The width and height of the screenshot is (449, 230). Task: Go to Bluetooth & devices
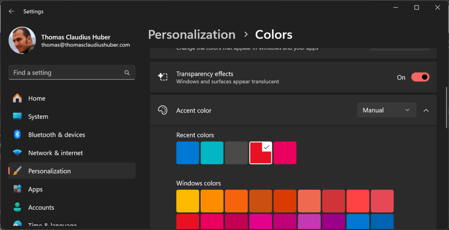coord(72,135)
